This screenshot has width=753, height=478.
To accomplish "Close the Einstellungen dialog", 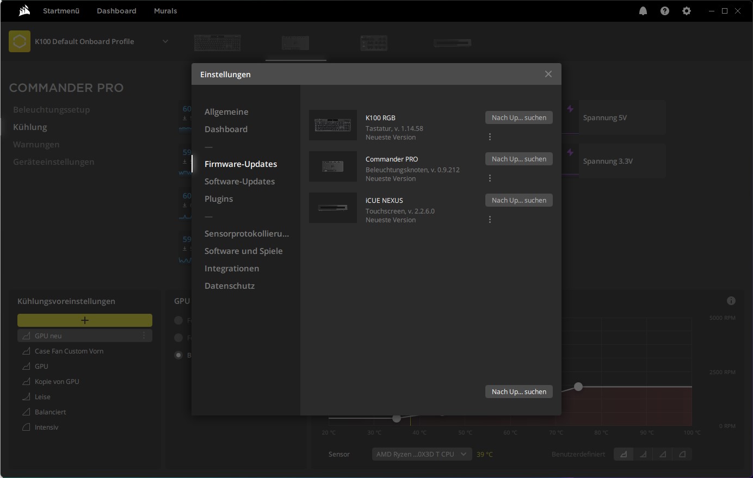I will (548, 74).
